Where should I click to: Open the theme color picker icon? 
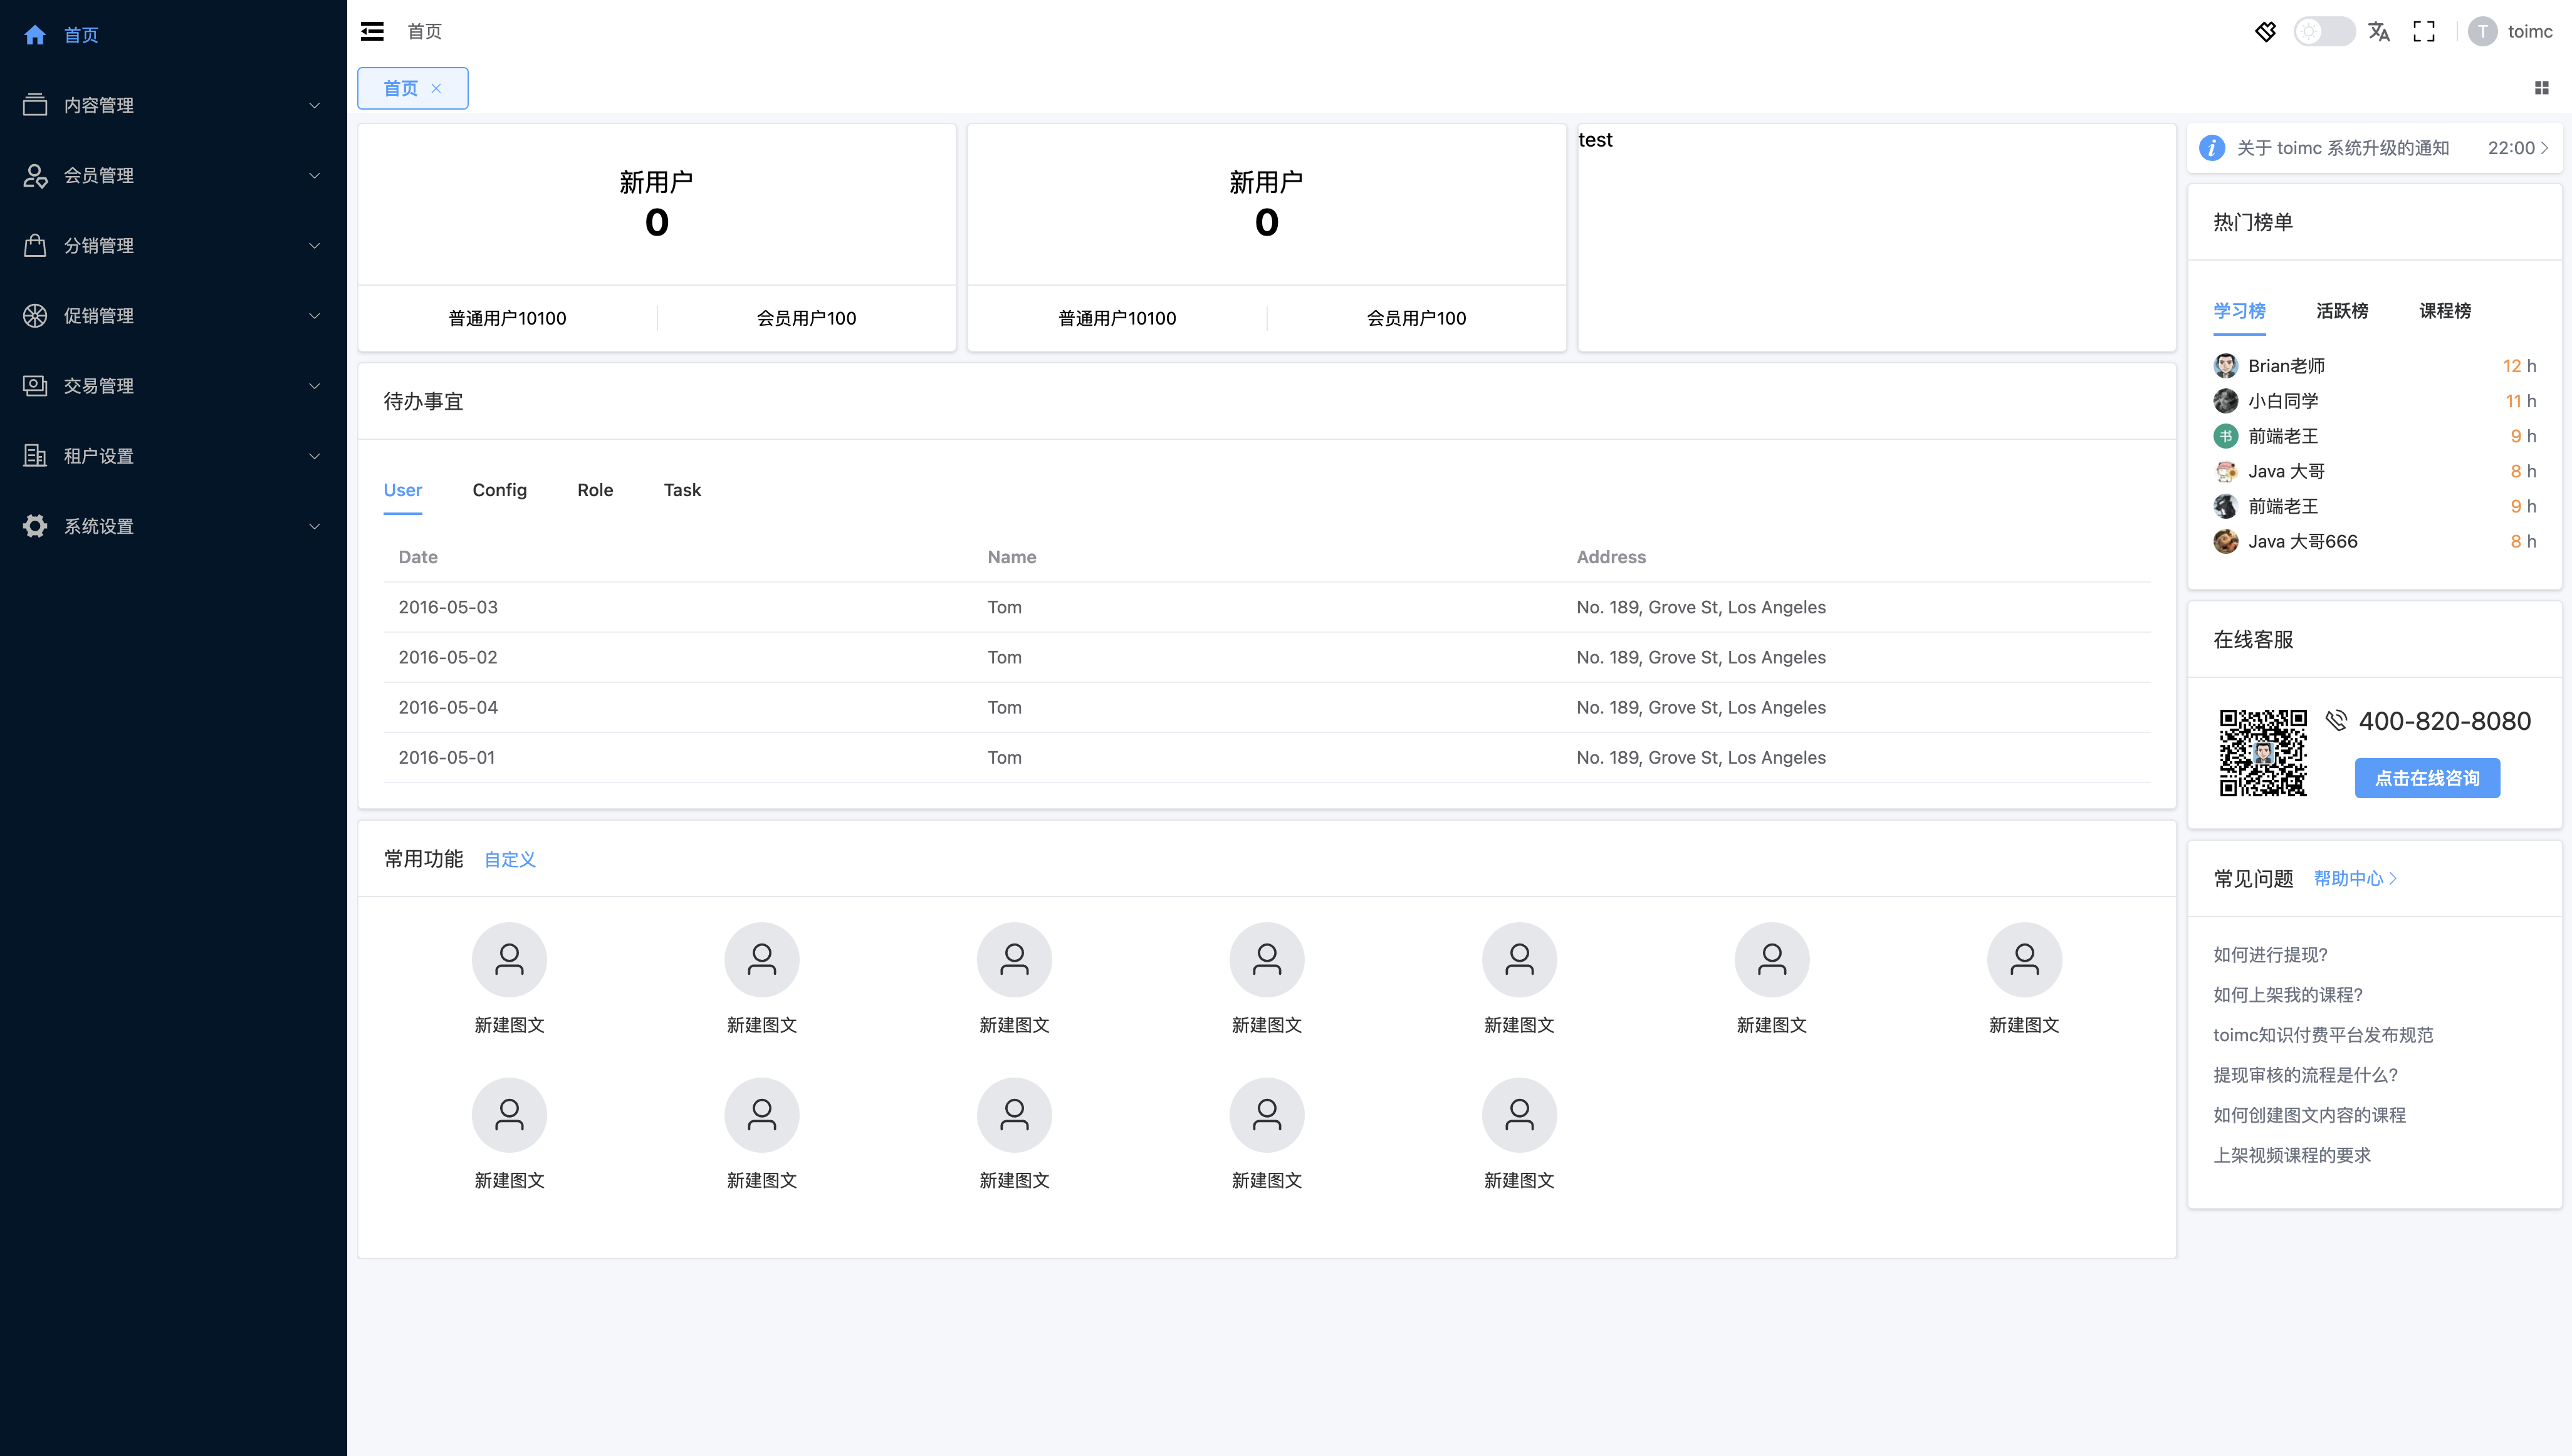tap(2265, 31)
